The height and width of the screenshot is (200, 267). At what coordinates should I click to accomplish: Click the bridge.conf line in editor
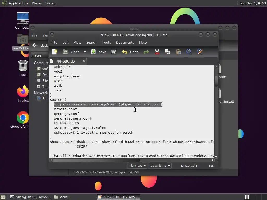[65, 109]
